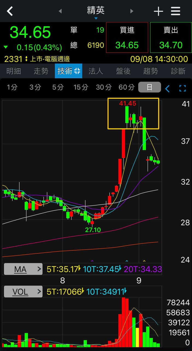Switch to the 法人 tab

(x=96, y=71)
